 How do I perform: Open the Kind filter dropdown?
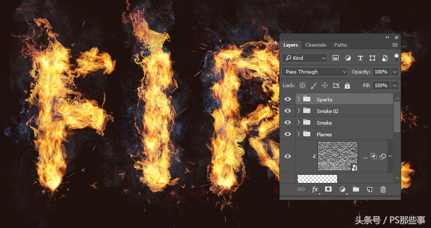pos(304,58)
